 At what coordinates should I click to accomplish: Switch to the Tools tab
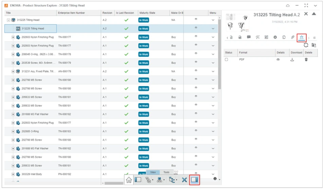[166, 172]
